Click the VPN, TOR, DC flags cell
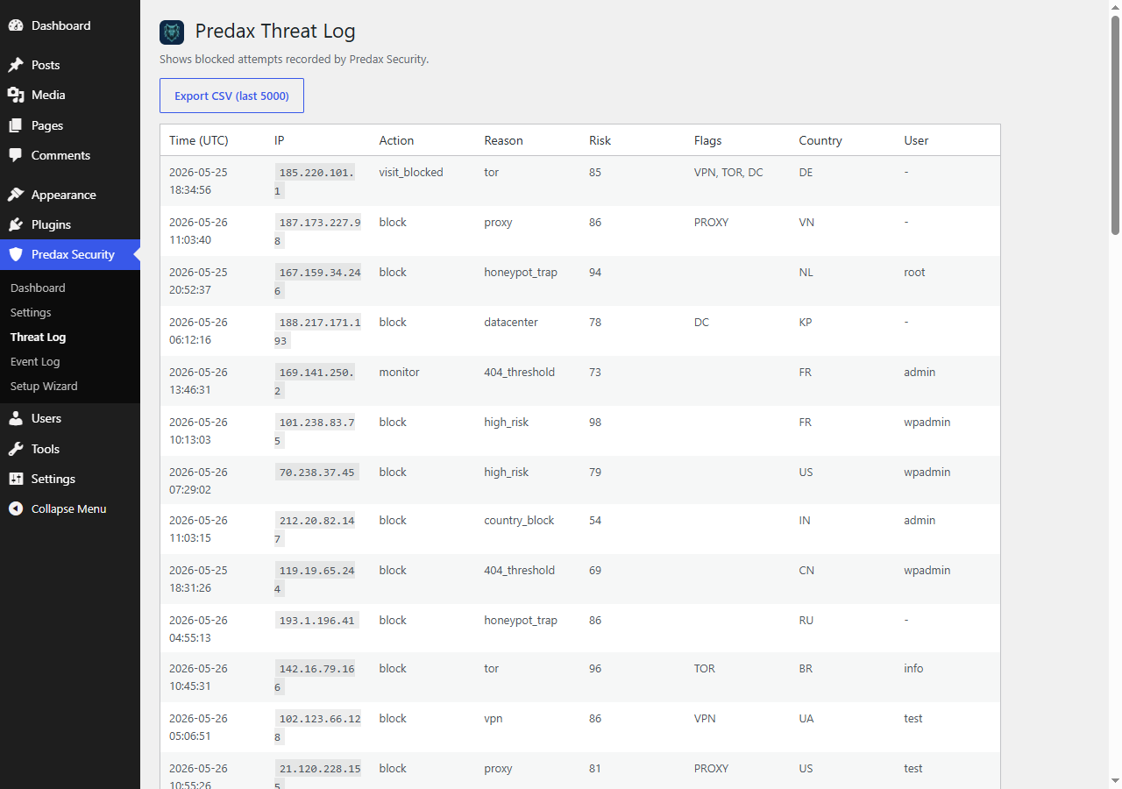Viewport: 1122px width, 789px height. (728, 173)
